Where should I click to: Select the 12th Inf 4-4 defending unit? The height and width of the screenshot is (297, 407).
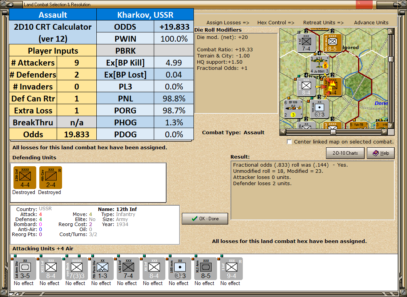(25, 178)
